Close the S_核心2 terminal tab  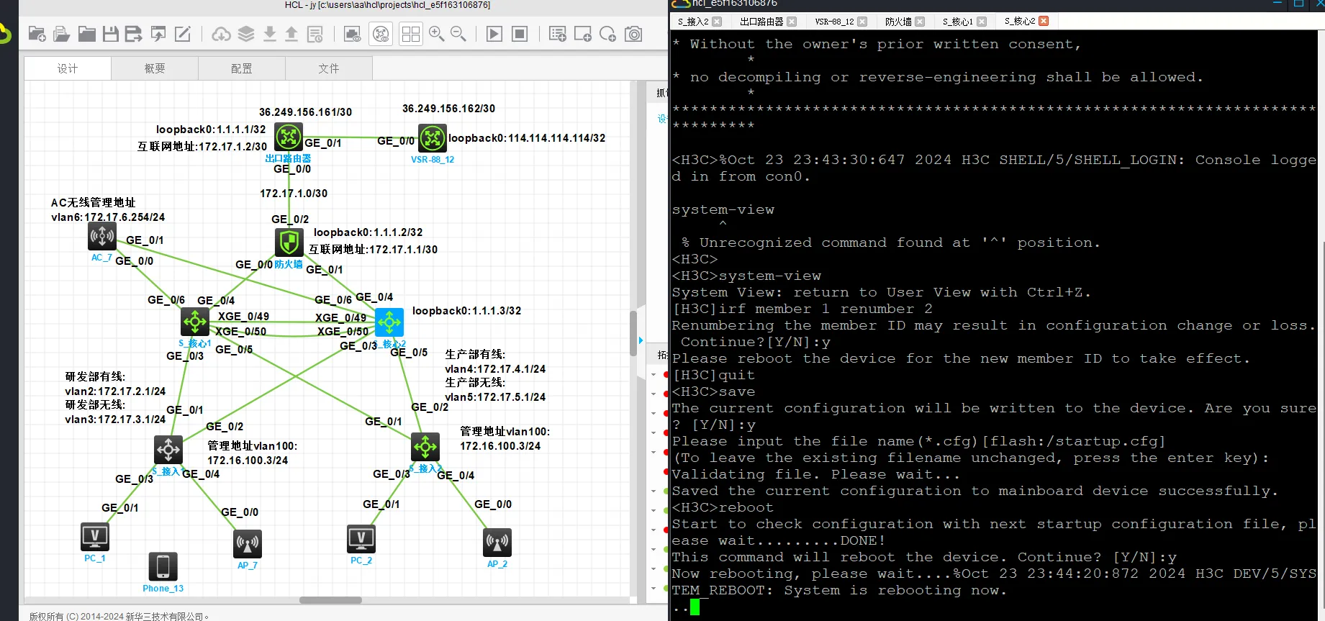coord(1044,21)
